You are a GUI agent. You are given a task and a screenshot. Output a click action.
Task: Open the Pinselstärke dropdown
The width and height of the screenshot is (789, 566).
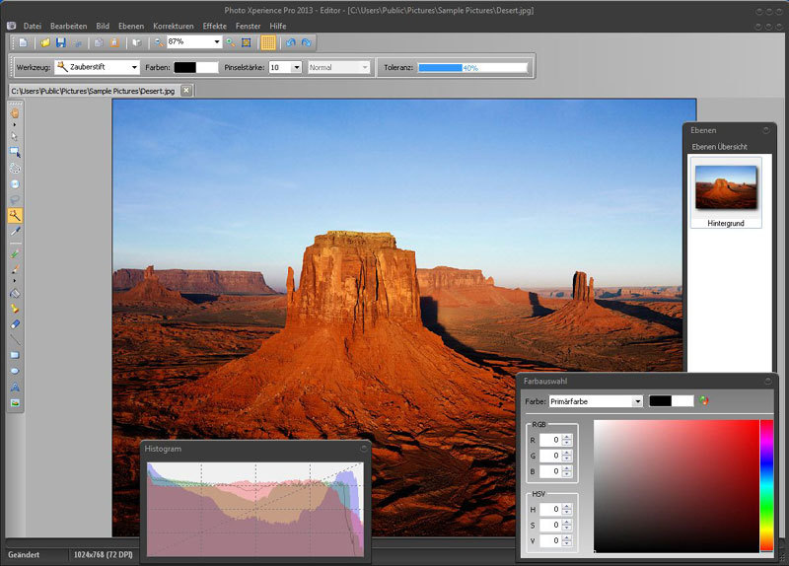click(x=297, y=67)
